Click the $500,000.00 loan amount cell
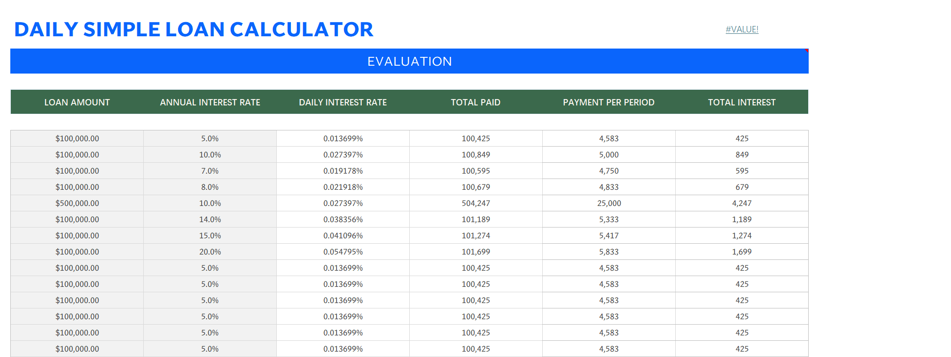The width and height of the screenshot is (951, 357). pyautogui.click(x=77, y=203)
